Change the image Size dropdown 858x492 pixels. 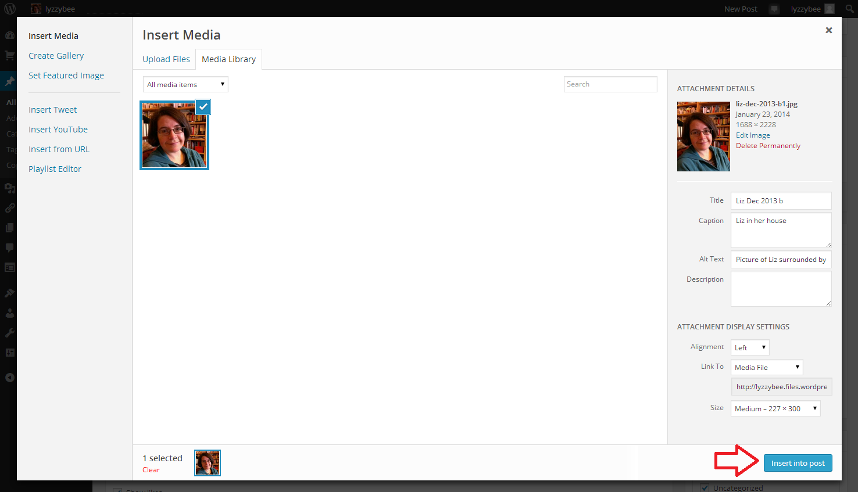pyautogui.click(x=775, y=408)
